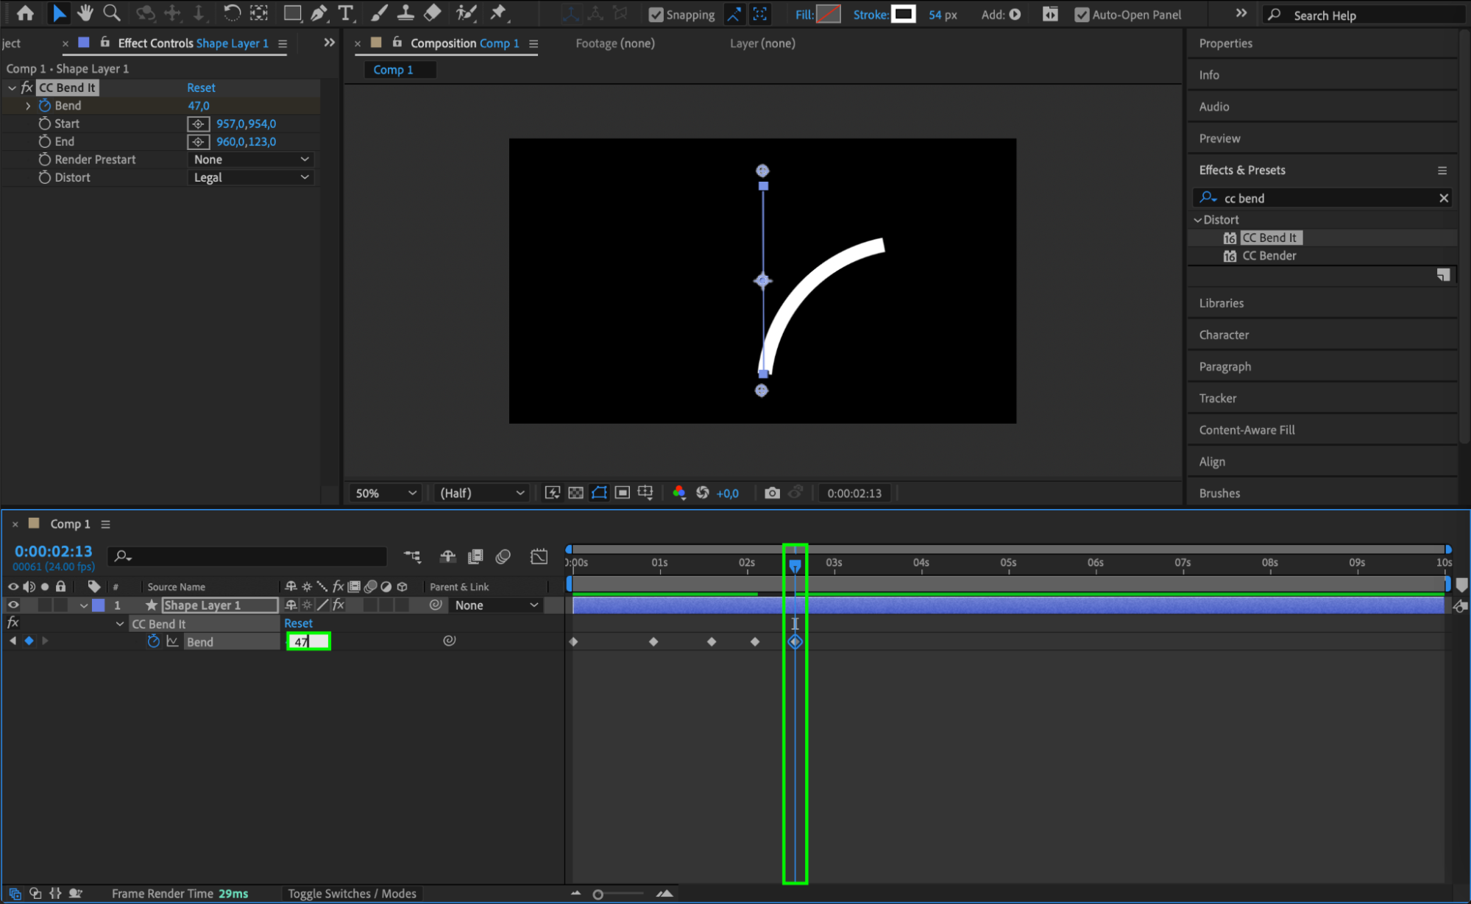The width and height of the screenshot is (1471, 904).
Task: Click the snapshot camera icon
Action: 771,493
